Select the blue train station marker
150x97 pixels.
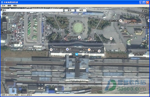tap(76, 54)
